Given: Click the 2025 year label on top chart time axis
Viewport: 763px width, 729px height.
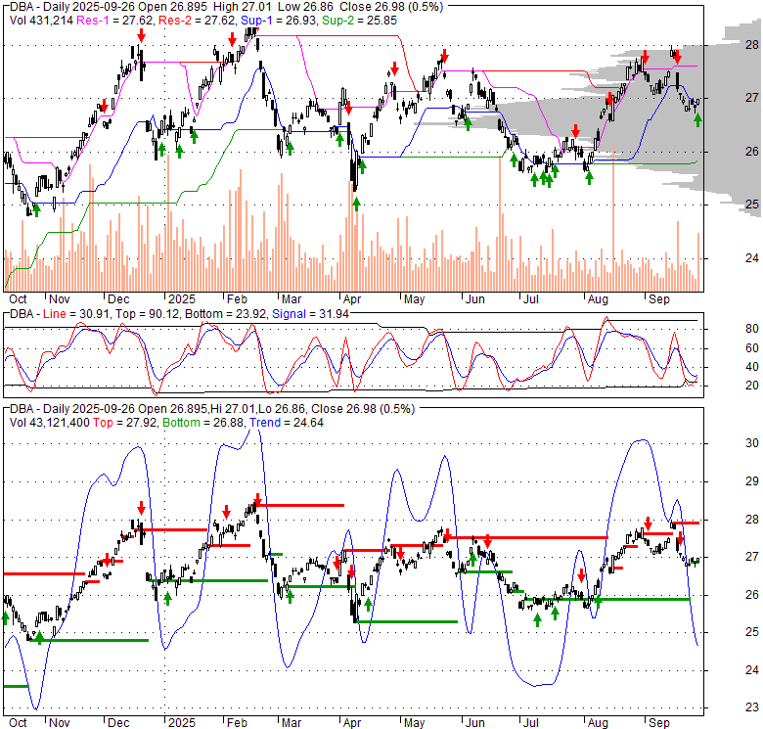Looking at the screenshot, I should 182,299.
